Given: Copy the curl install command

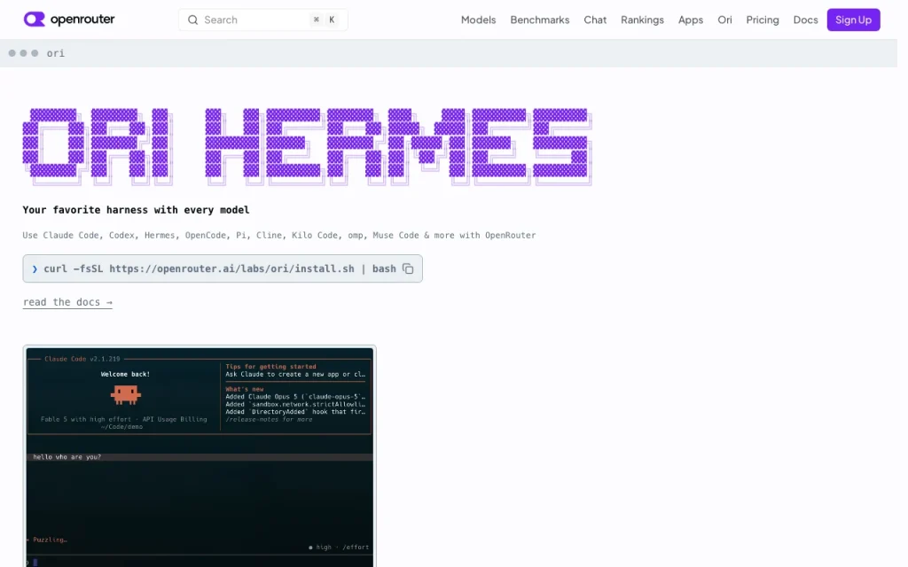Looking at the screenshot, I should (408, 268).
